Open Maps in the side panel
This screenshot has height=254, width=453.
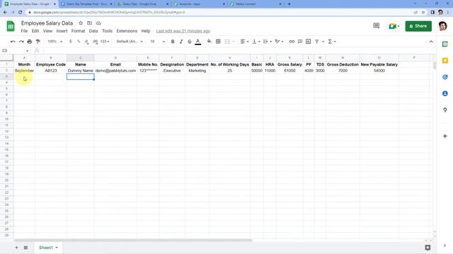click(x=445, y=110)
